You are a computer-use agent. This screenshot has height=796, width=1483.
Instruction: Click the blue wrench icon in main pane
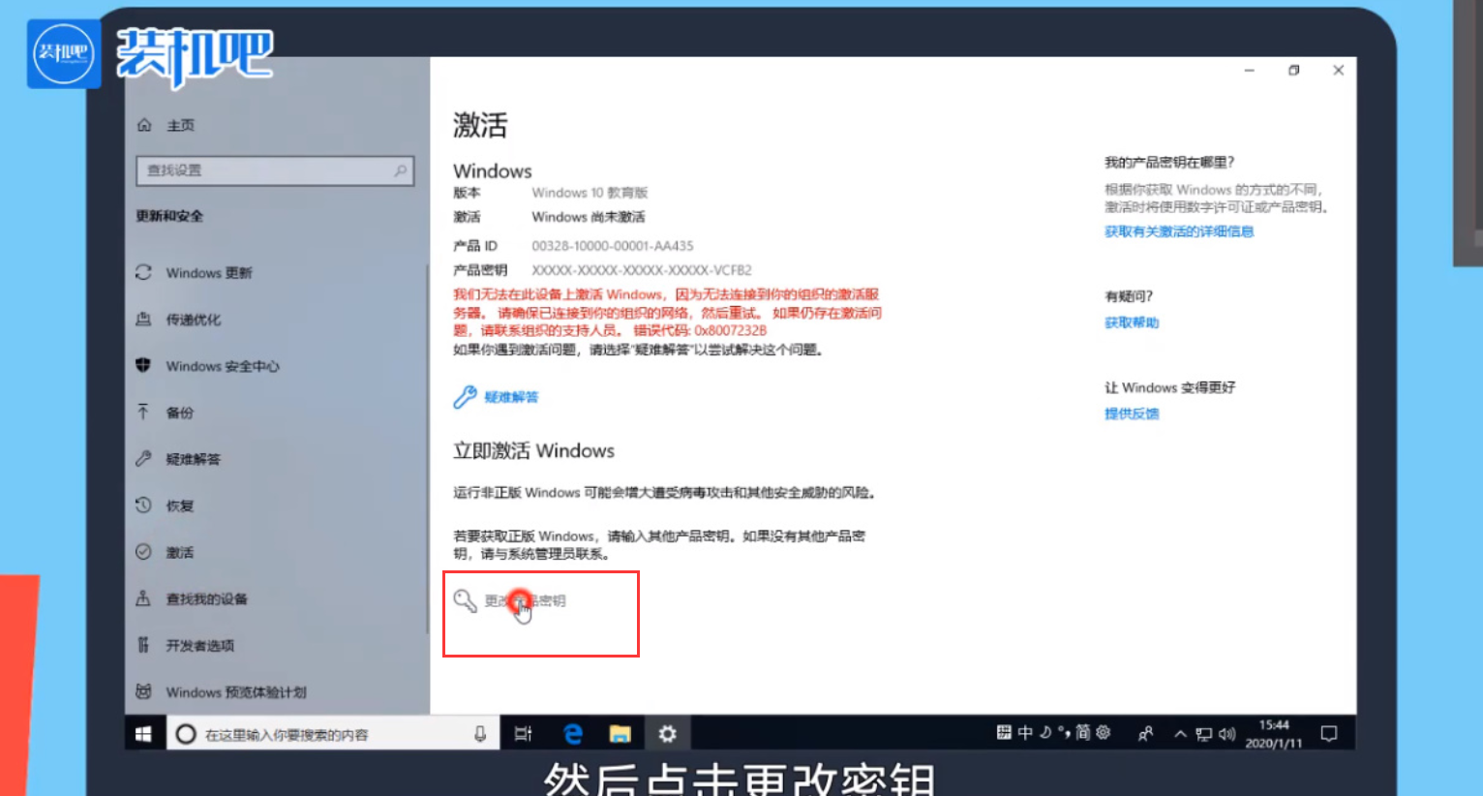coord(465,397)
